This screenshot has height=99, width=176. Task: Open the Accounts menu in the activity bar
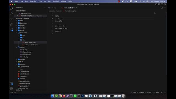point(11,83)
